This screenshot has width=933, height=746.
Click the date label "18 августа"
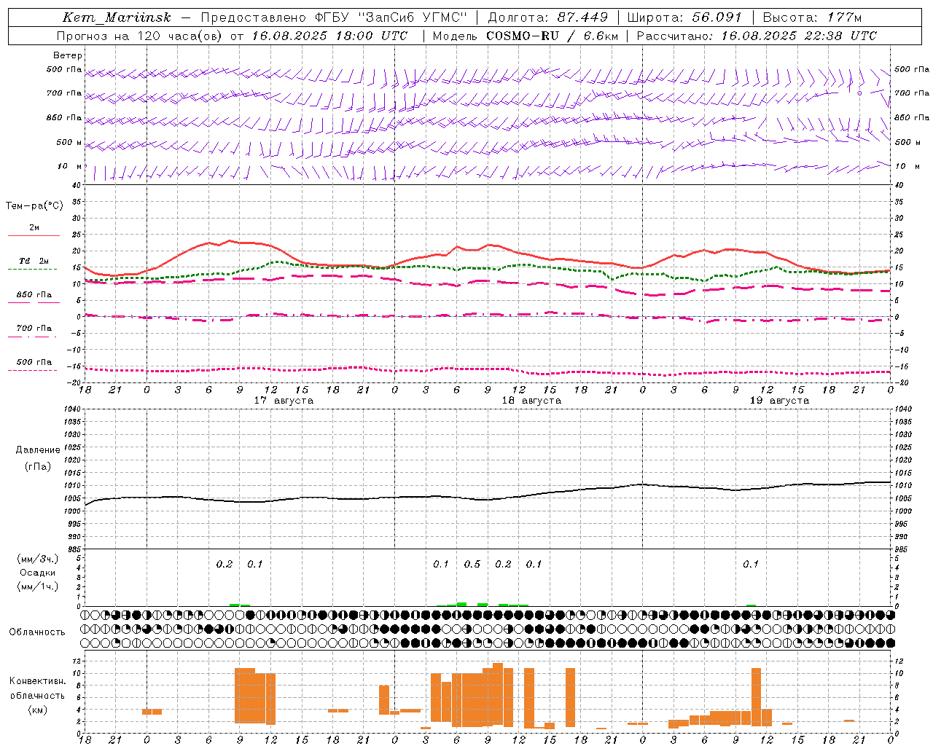coord(531,401)
